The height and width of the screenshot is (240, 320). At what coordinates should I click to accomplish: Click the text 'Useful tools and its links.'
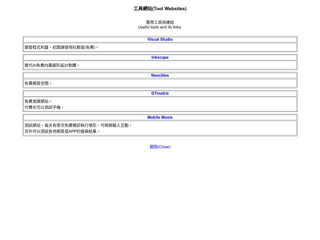160,27
